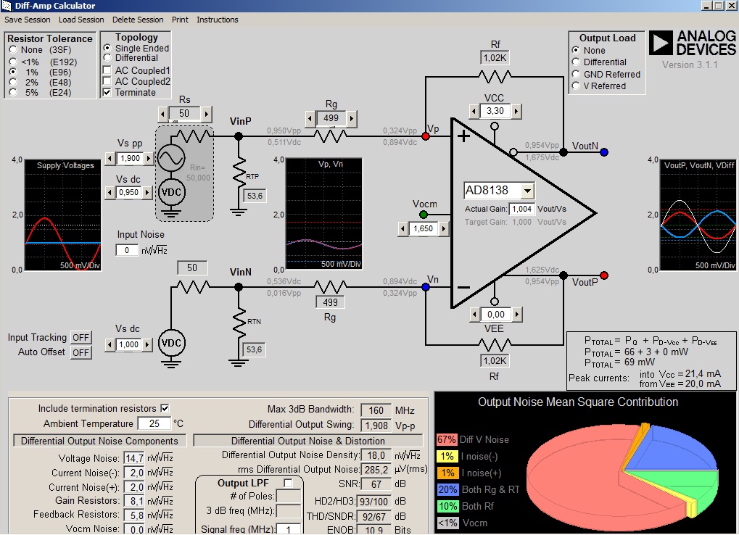Viewport: 739px width, 535px height.
Task: Open Load Session menu
Action: point(81,20)
